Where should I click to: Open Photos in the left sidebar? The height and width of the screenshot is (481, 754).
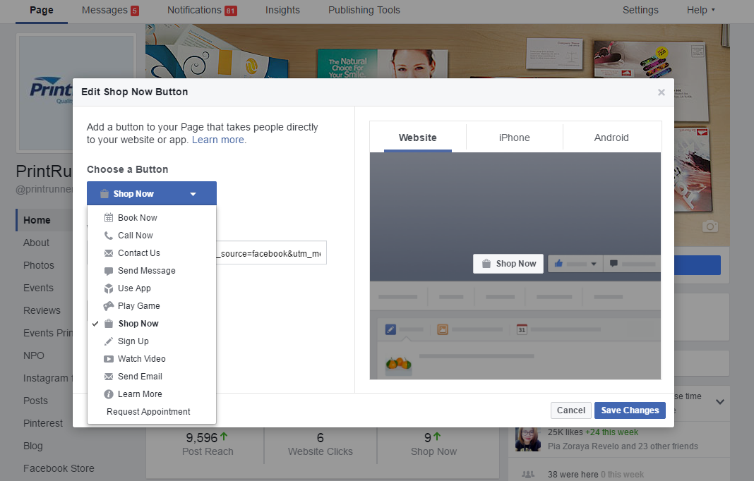tap(38, 265)
